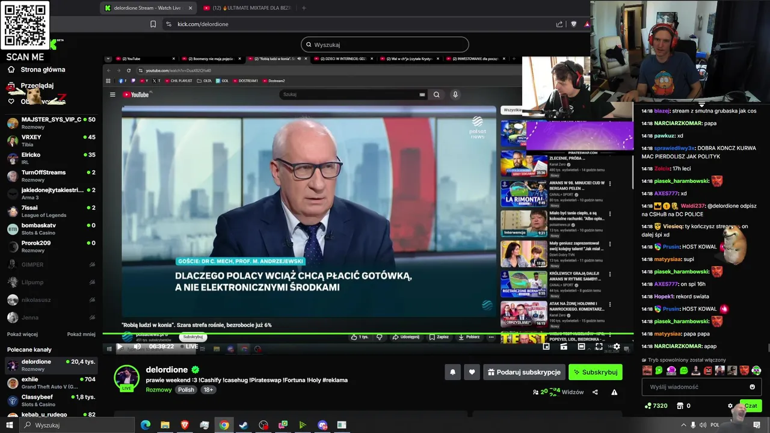The height and width of the screenshot is (433, 770).
Task: Open Prorok209 channel
Action: pos(51,246)
